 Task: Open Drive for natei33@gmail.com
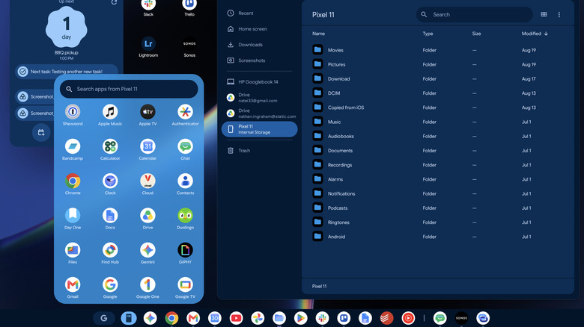pyautogui.click(x=259, y=97)
